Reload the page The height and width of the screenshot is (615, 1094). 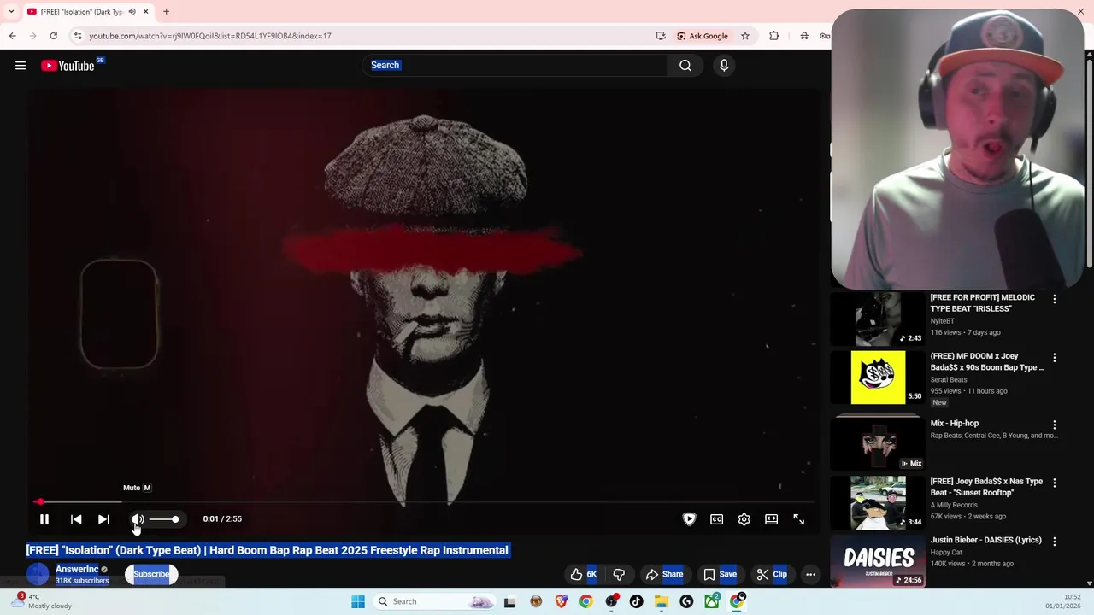coord(53,36)
